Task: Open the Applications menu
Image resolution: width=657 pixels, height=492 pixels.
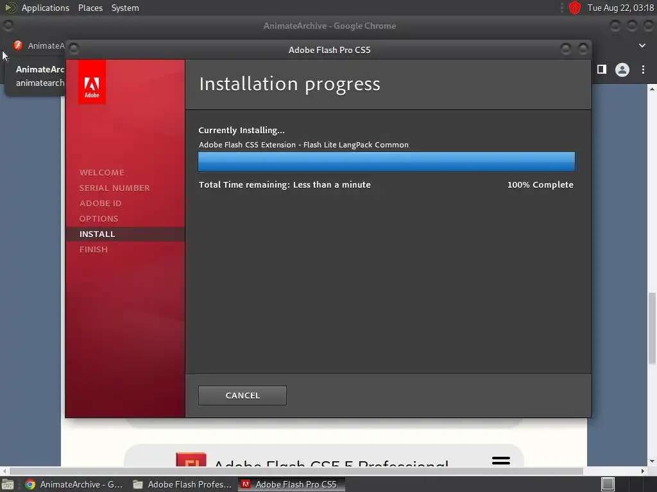Action: [x=46, y=8]
